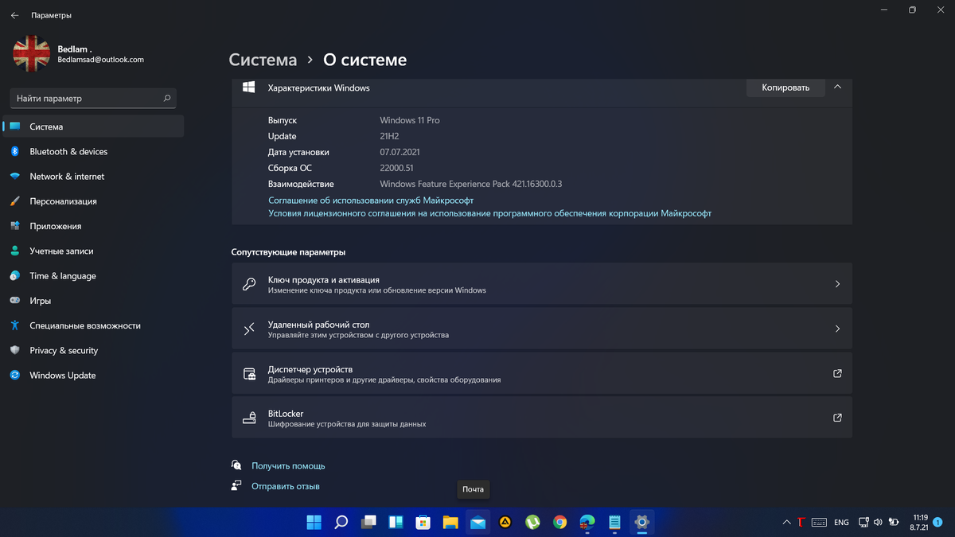Viewport: 955px width, 537px height.
Task: Open the Mail app on taskbar
Action: tap(477, 523)
